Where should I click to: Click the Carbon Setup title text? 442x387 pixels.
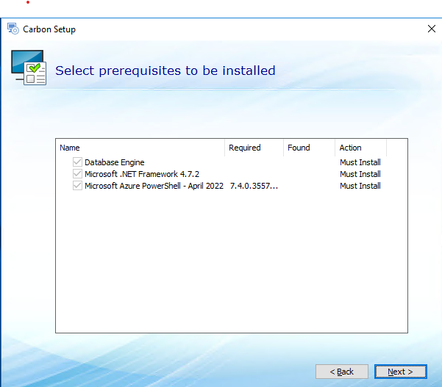coord(49,29)
